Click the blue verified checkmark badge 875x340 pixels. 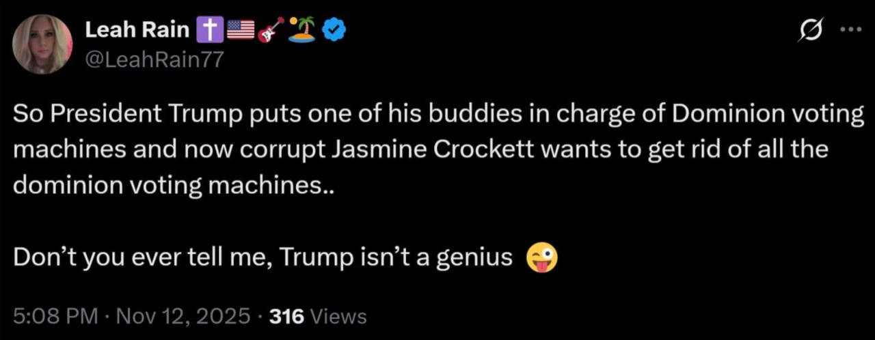(334, 29)
